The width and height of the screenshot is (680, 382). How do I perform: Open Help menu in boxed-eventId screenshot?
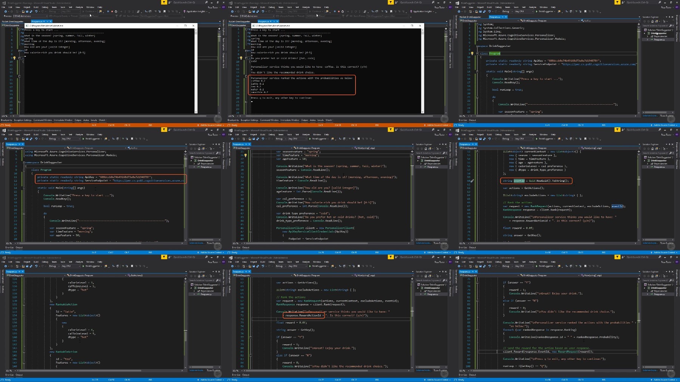(x=553, y=135)
